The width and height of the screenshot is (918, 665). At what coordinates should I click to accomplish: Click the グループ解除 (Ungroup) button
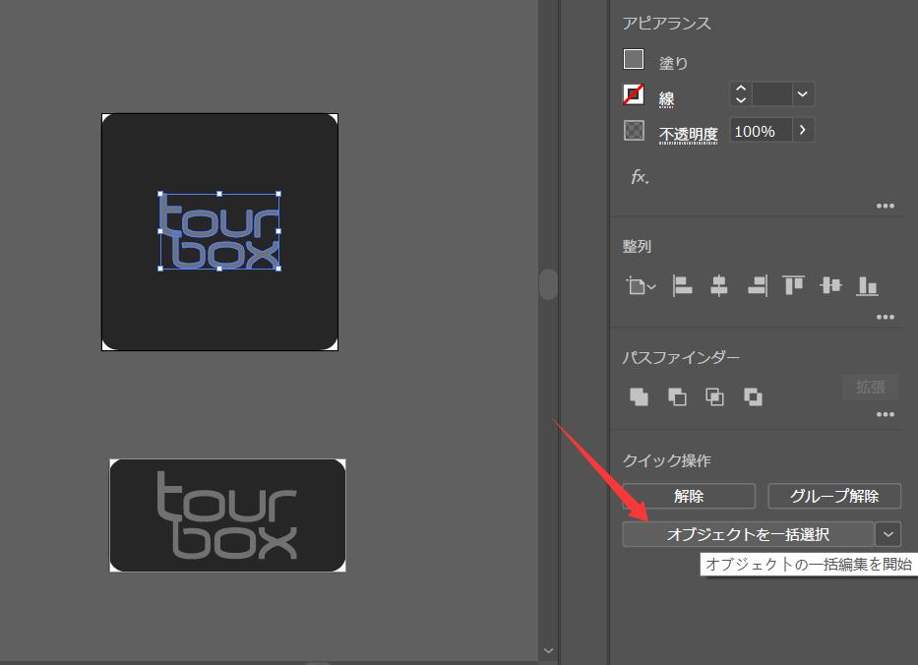pyautogui.click(x=834, y=497)
